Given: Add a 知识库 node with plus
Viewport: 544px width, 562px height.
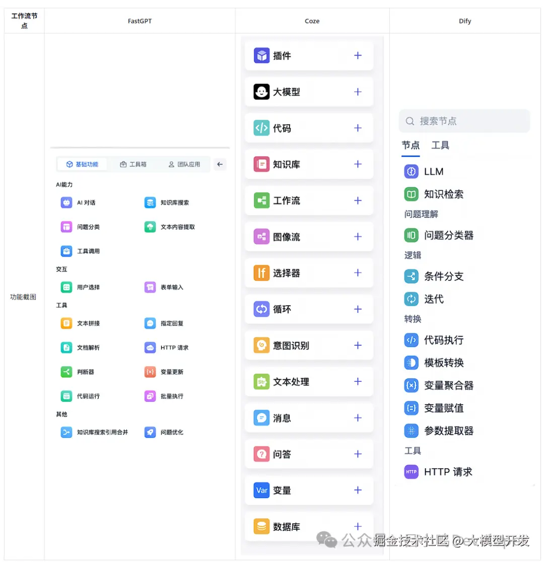Looking at the screenshot, I should click(x=358, y=164).
